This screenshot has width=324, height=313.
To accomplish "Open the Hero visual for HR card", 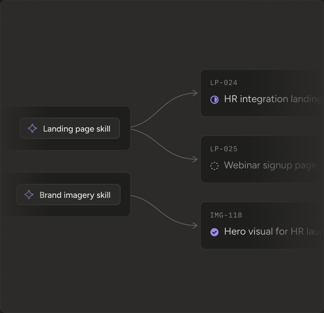I will click(x=262, y=226).
